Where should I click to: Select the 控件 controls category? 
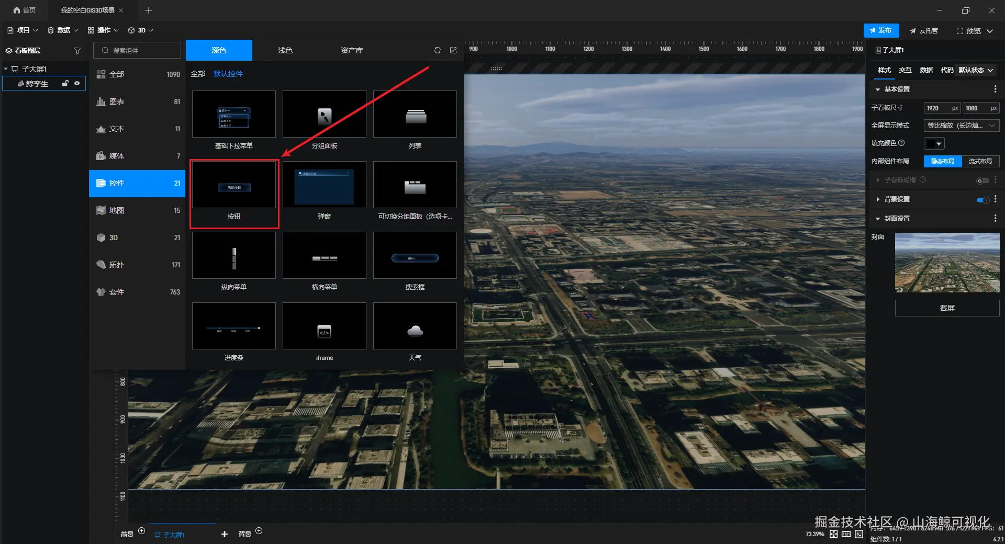pos(138,183)
